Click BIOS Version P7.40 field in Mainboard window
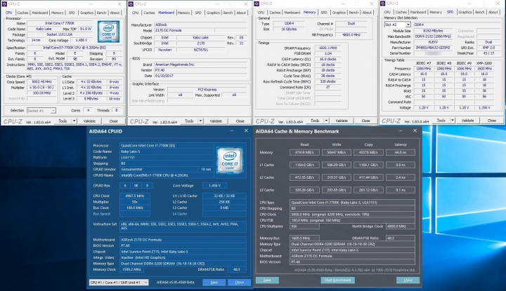This screenshot has width=506, height=291. pyautogui.click(x=200, y=70)
